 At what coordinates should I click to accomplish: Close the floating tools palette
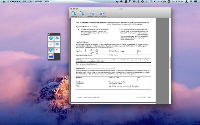(x=49, y=34)
